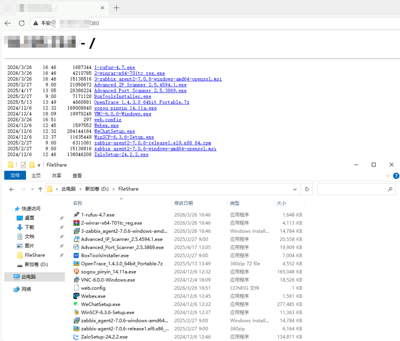This screenshot has width=400, height=341.
Task: Select the 1-rufus-4.7.exe file icon
Action: [76, 215]
